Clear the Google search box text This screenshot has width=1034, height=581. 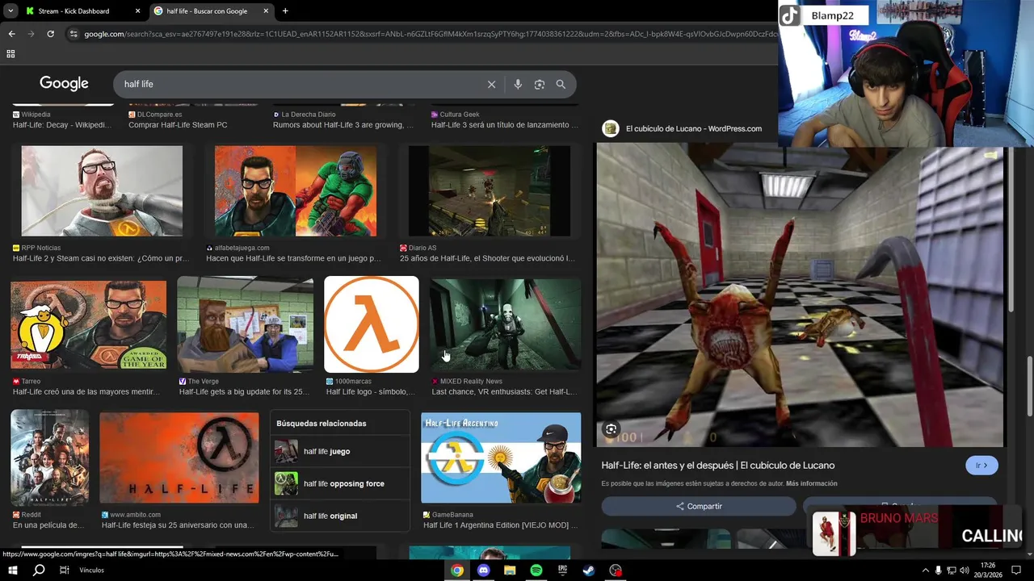coord(491,84)
